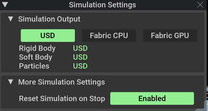Switch output to Fabric GPU
208x111 pixels.
click(170, 36)
